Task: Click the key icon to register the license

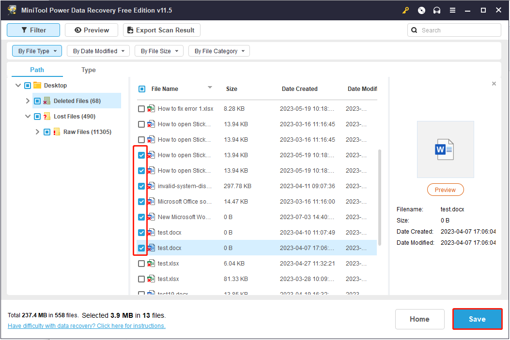Action: (406, 10)
